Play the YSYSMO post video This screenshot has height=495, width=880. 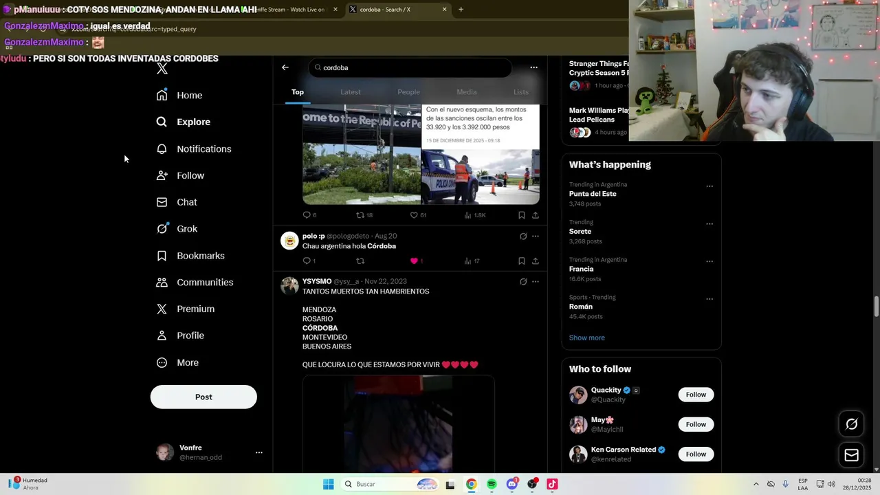tap(399, 423)
